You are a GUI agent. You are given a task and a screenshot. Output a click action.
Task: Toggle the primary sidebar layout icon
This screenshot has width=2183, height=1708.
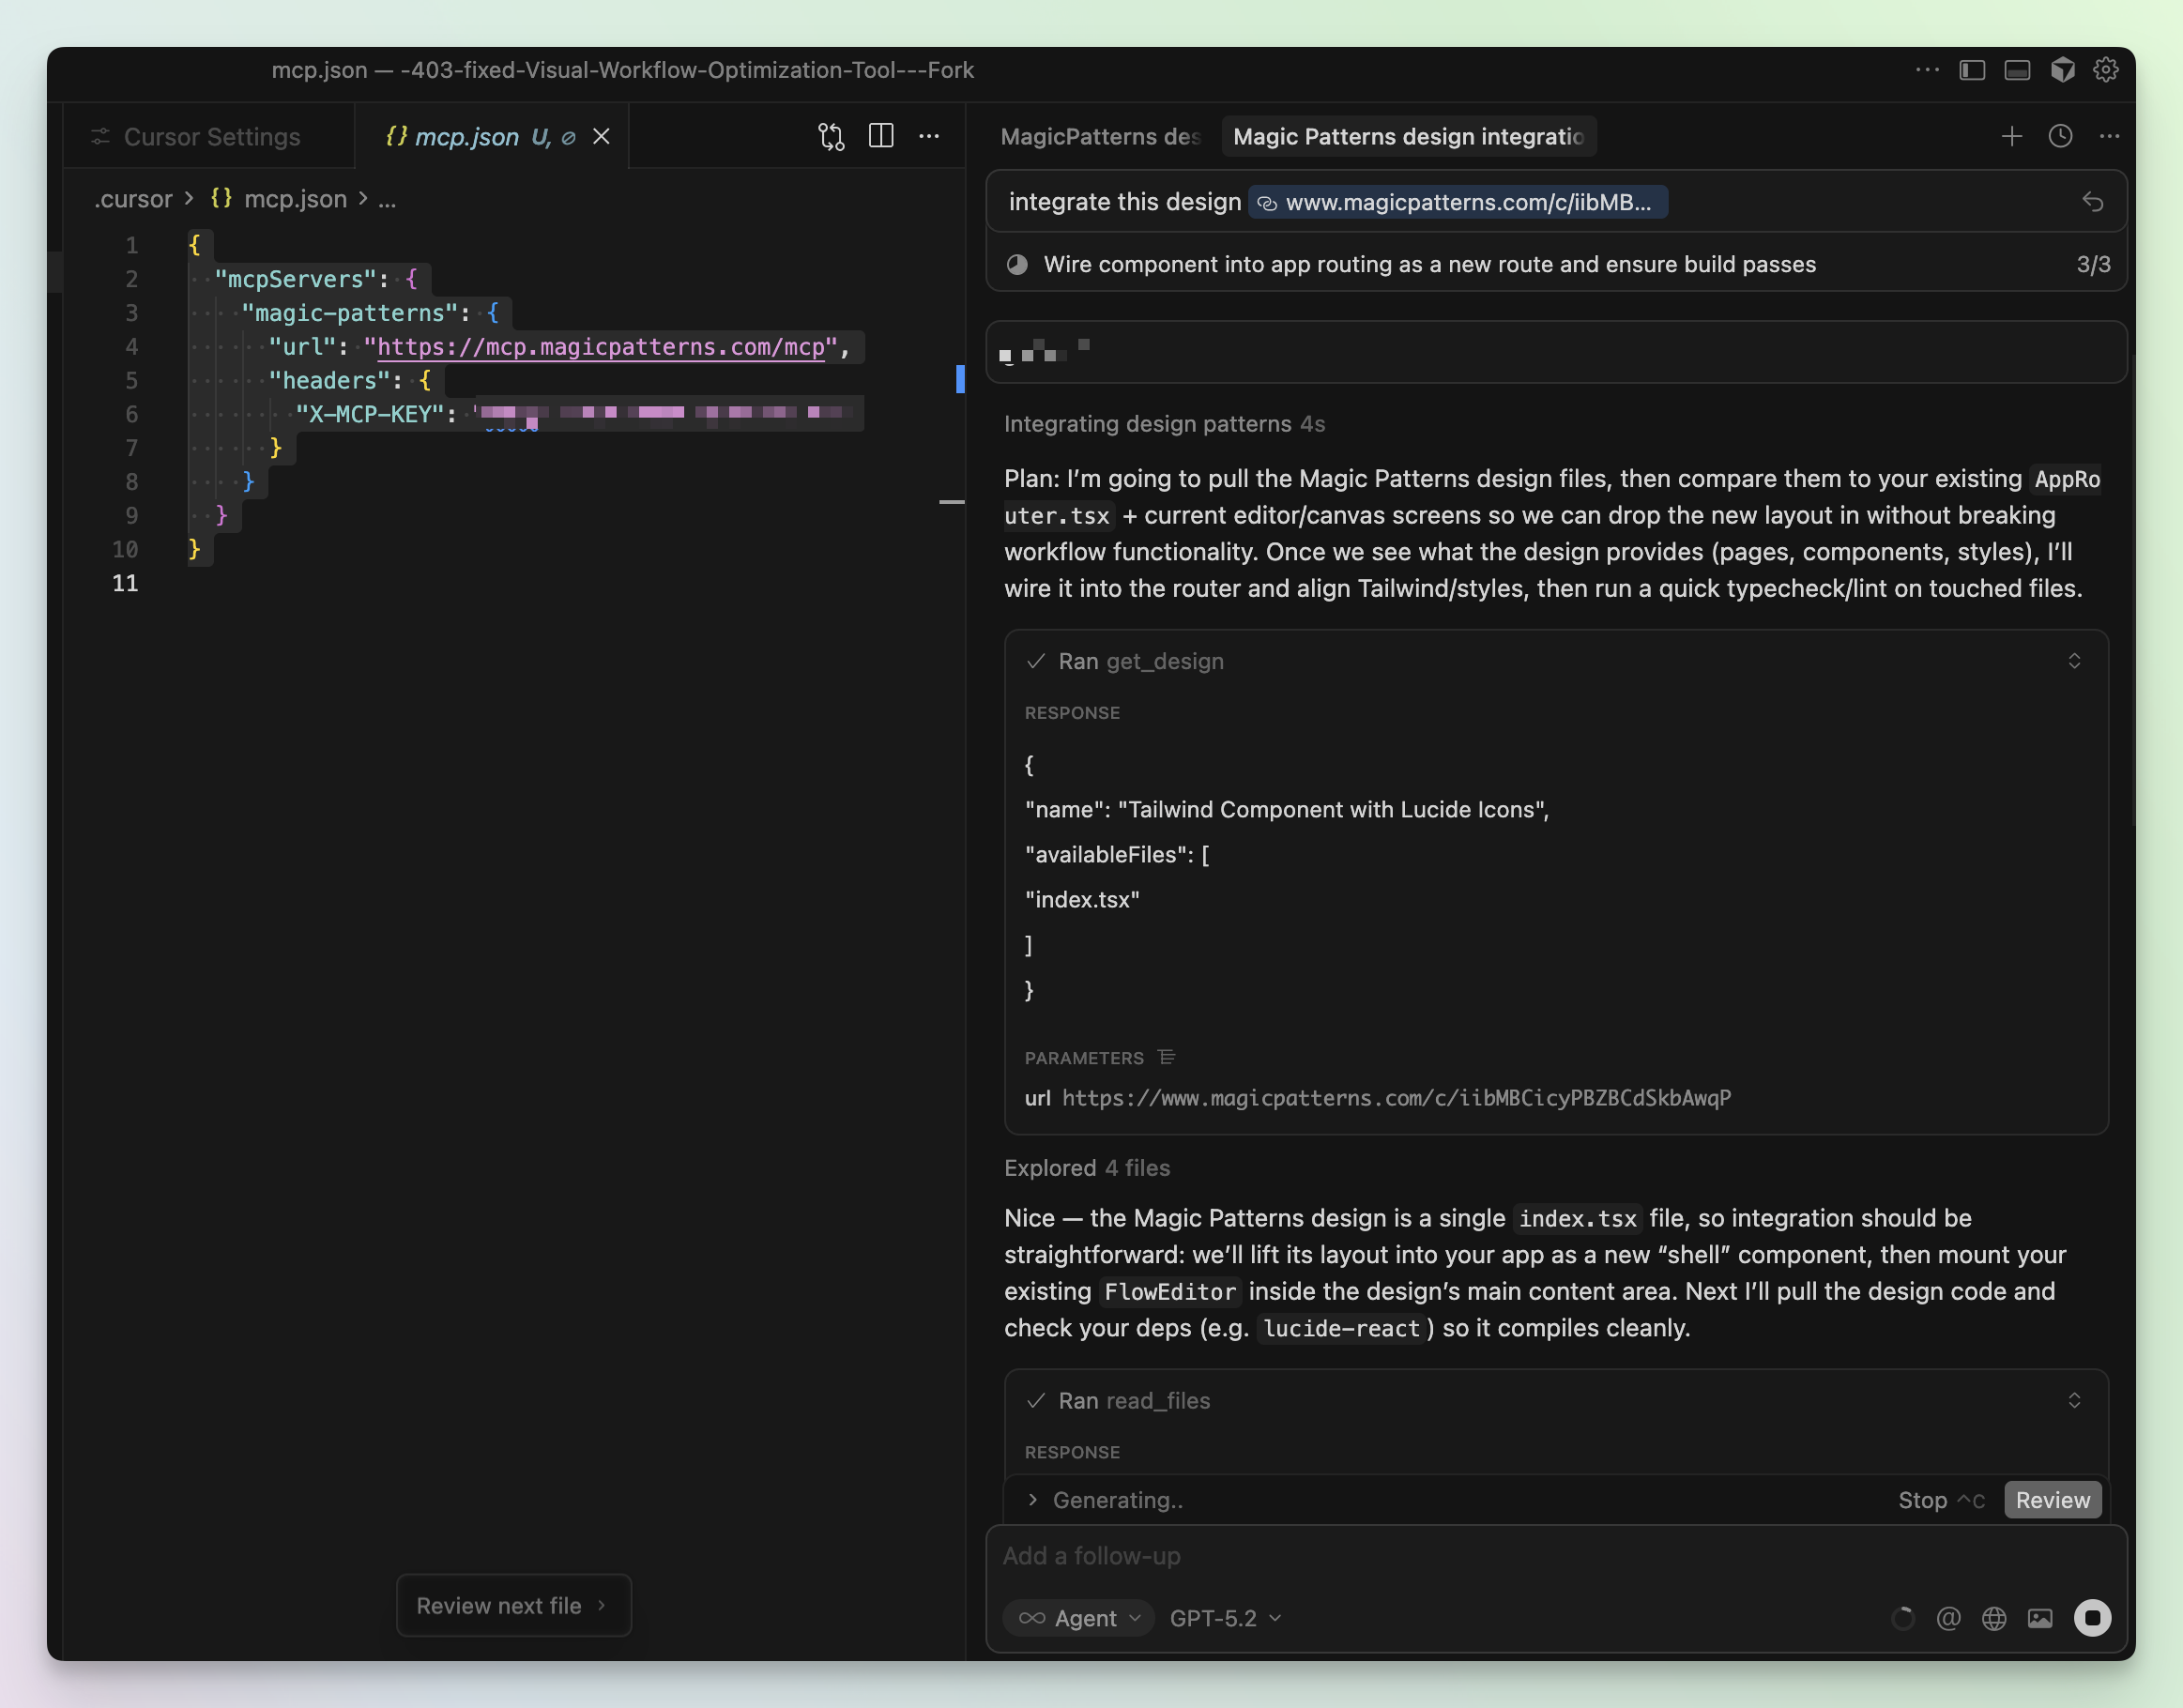point(1972,70)
